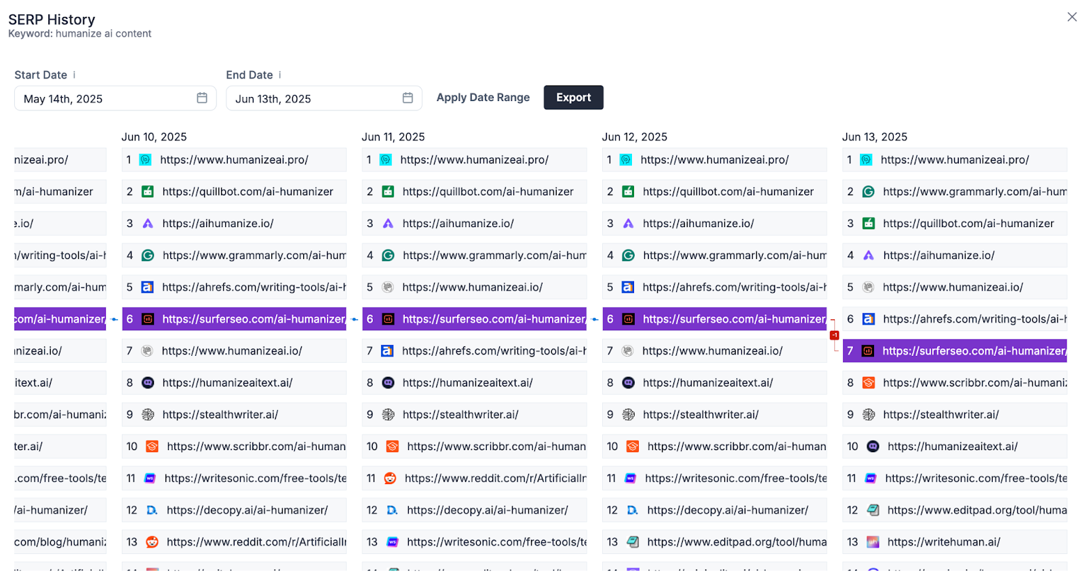Click quillbot favicon in Jun 10 column
Viewport: 1085px width, 581px height.
[147, 192]
